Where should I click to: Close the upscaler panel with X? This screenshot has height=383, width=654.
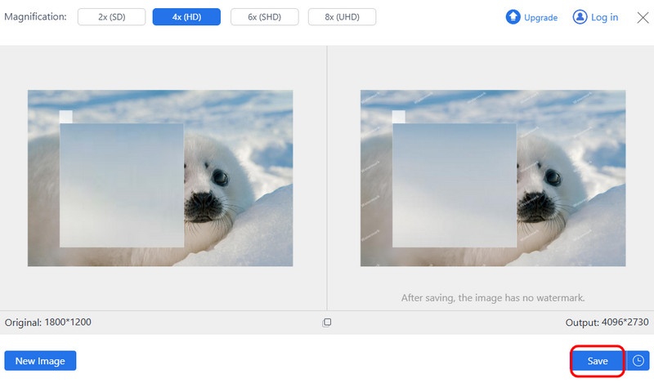[x=643, y=17]
